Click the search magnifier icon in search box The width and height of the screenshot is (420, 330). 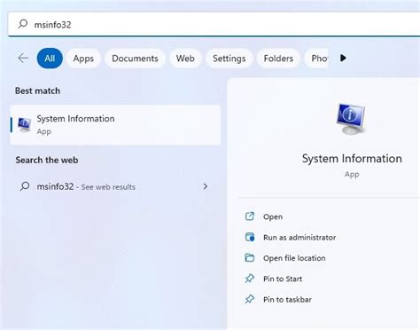click(23, 24)
